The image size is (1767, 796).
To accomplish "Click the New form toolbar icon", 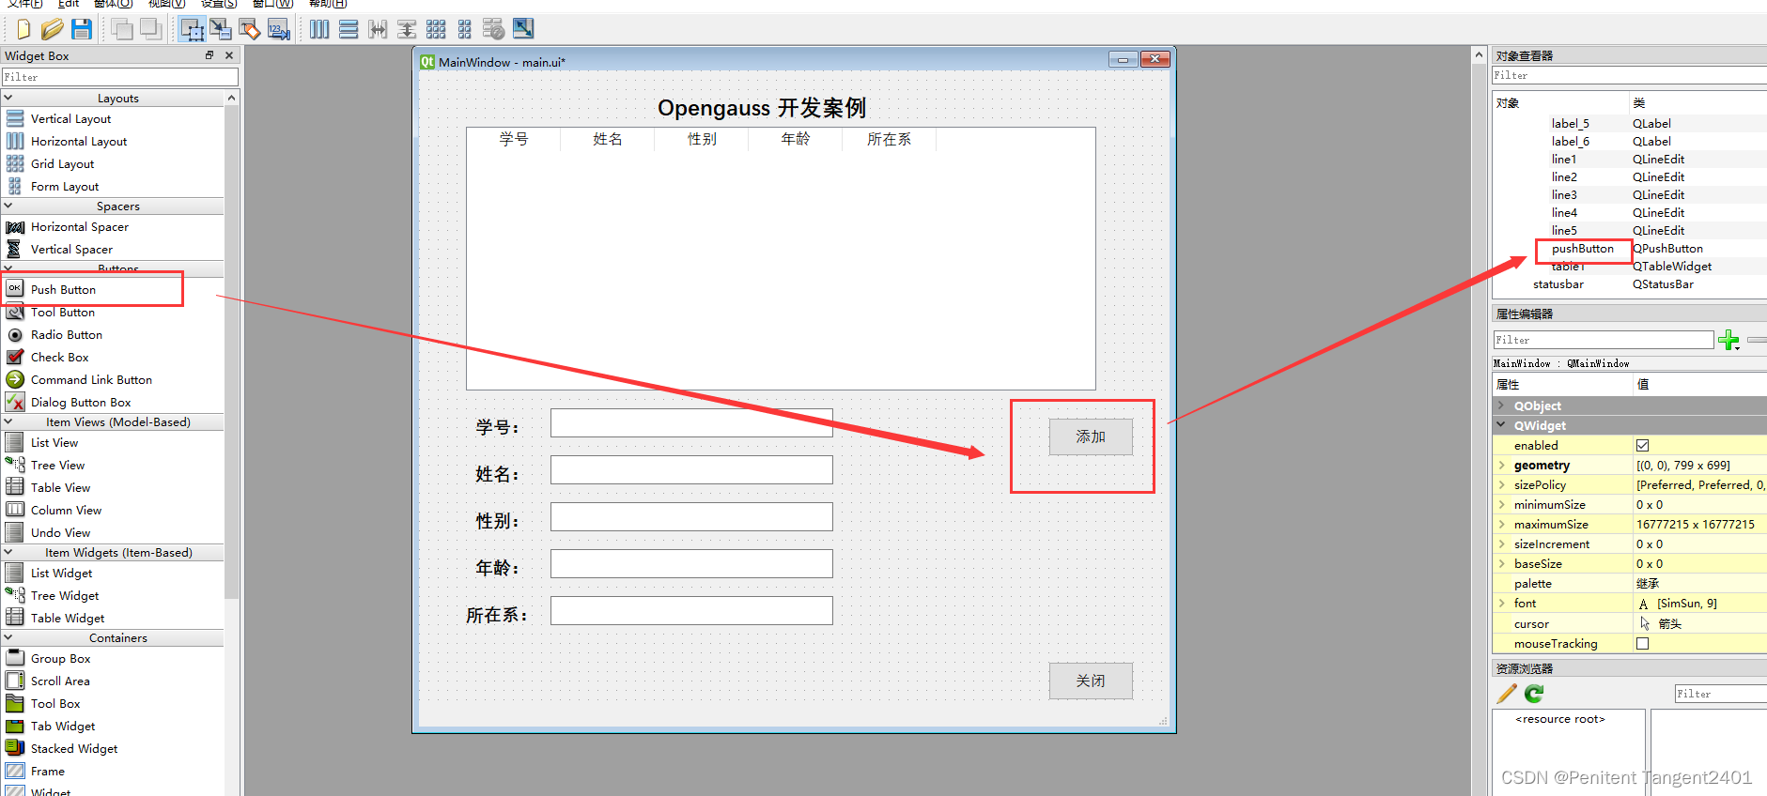I will tap(23, 29).
